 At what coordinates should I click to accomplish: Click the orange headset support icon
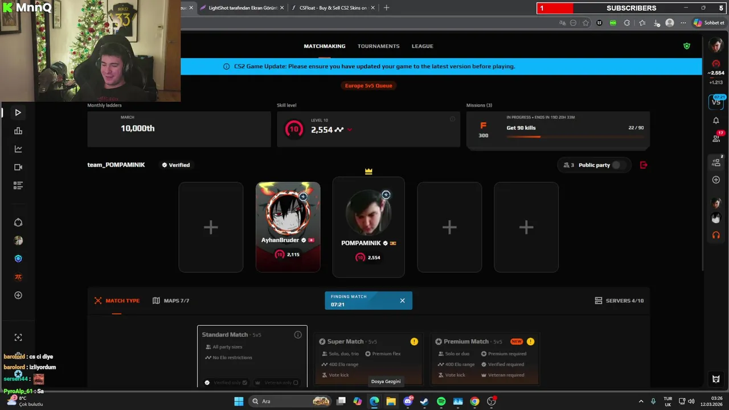[716, 235]
